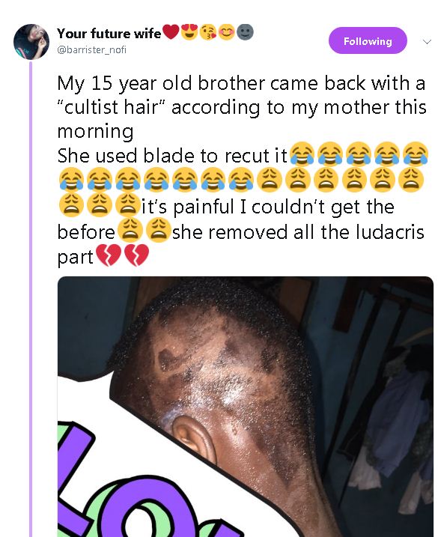This screenshot has width=438, height=537.
Task: Open the @barrister_nofi handle link
Action: (x=92, y=50)
